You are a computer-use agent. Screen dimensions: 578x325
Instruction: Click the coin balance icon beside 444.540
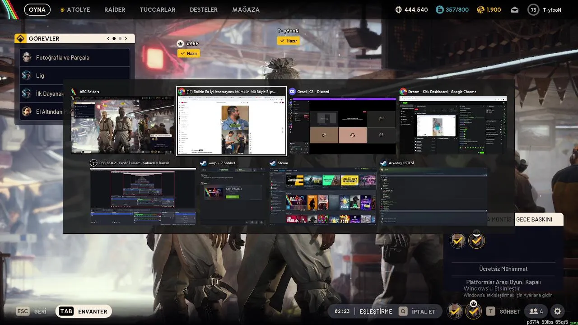click(398, 9)
